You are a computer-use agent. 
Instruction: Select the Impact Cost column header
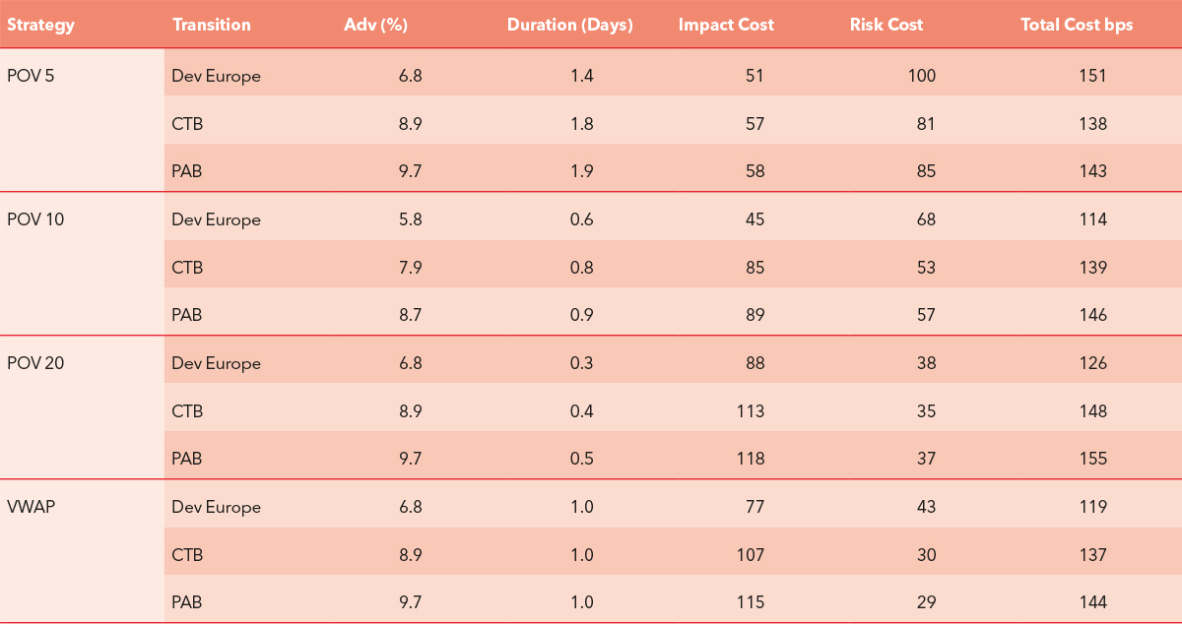tap(726, 25)
